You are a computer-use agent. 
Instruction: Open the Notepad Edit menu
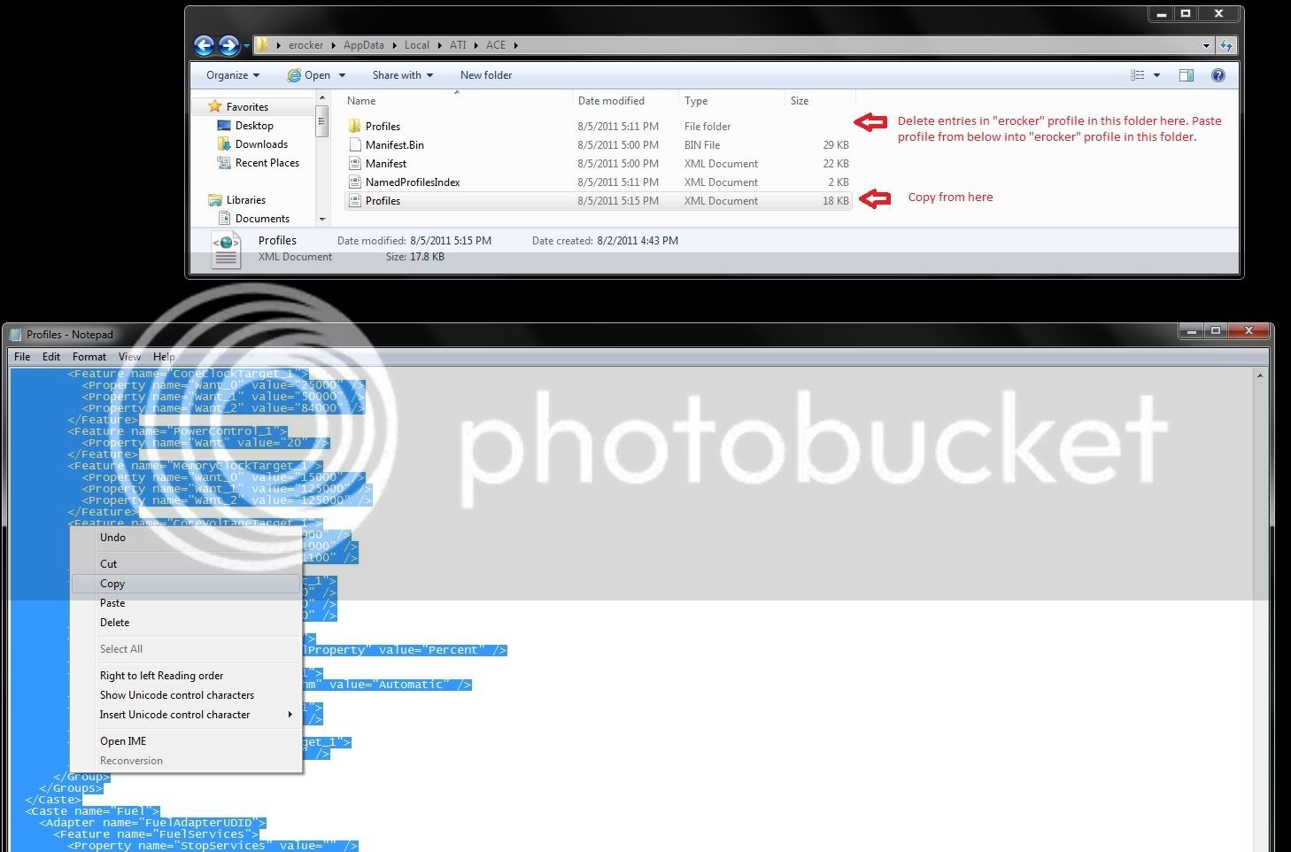(x=51, y=357)
